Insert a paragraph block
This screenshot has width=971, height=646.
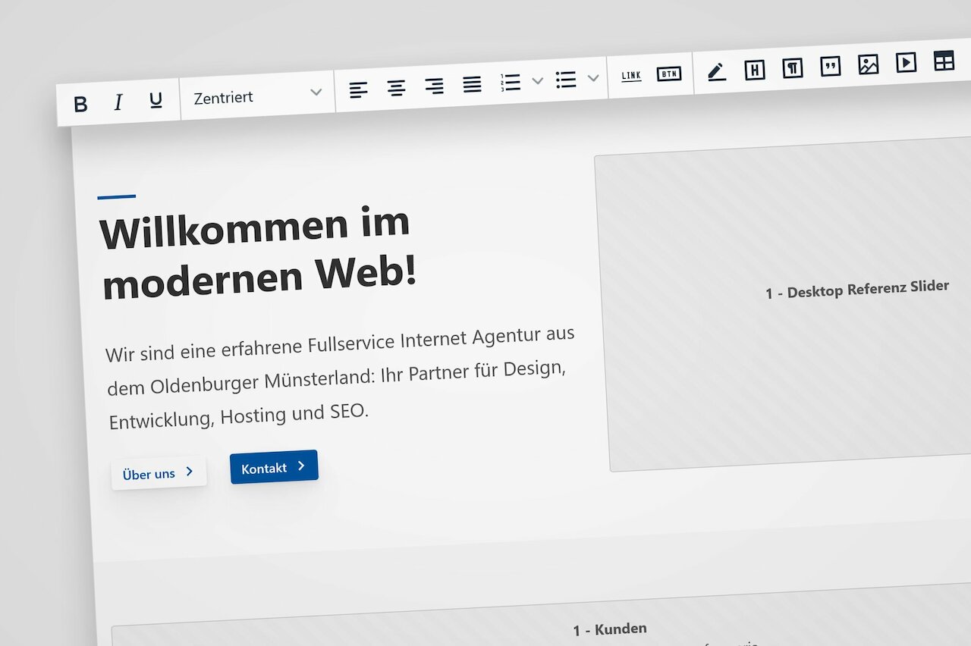click(x=792, y=67)
